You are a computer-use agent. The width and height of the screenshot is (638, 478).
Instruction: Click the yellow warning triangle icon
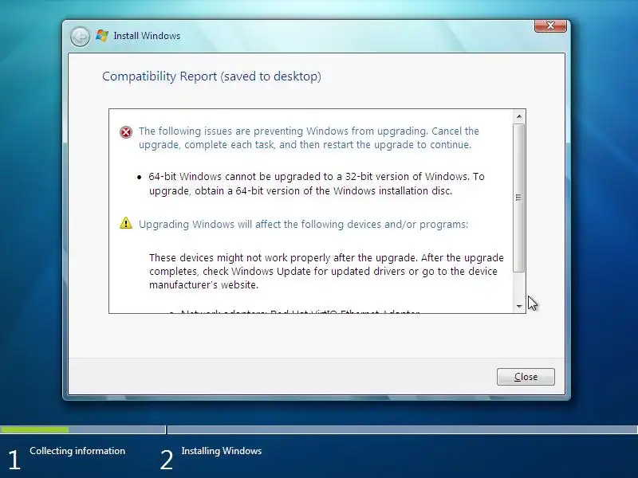pos(126,223)
